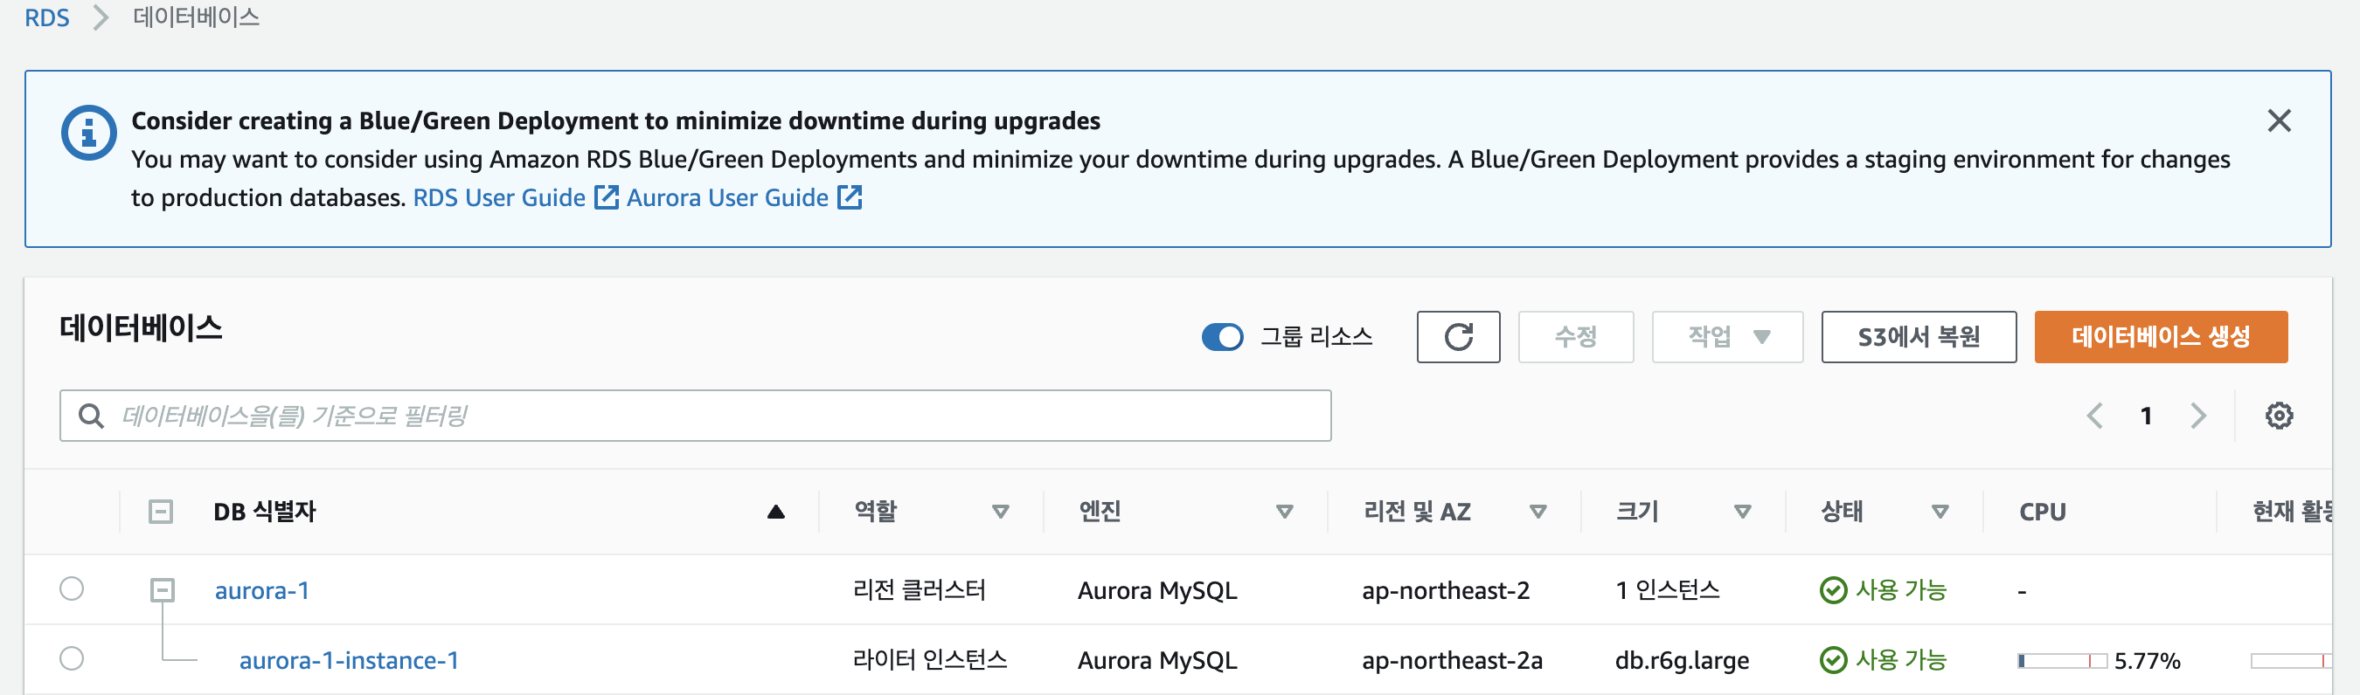Open the 크기 column filter arrow
2360x695 pixels.
point(1743,512)
